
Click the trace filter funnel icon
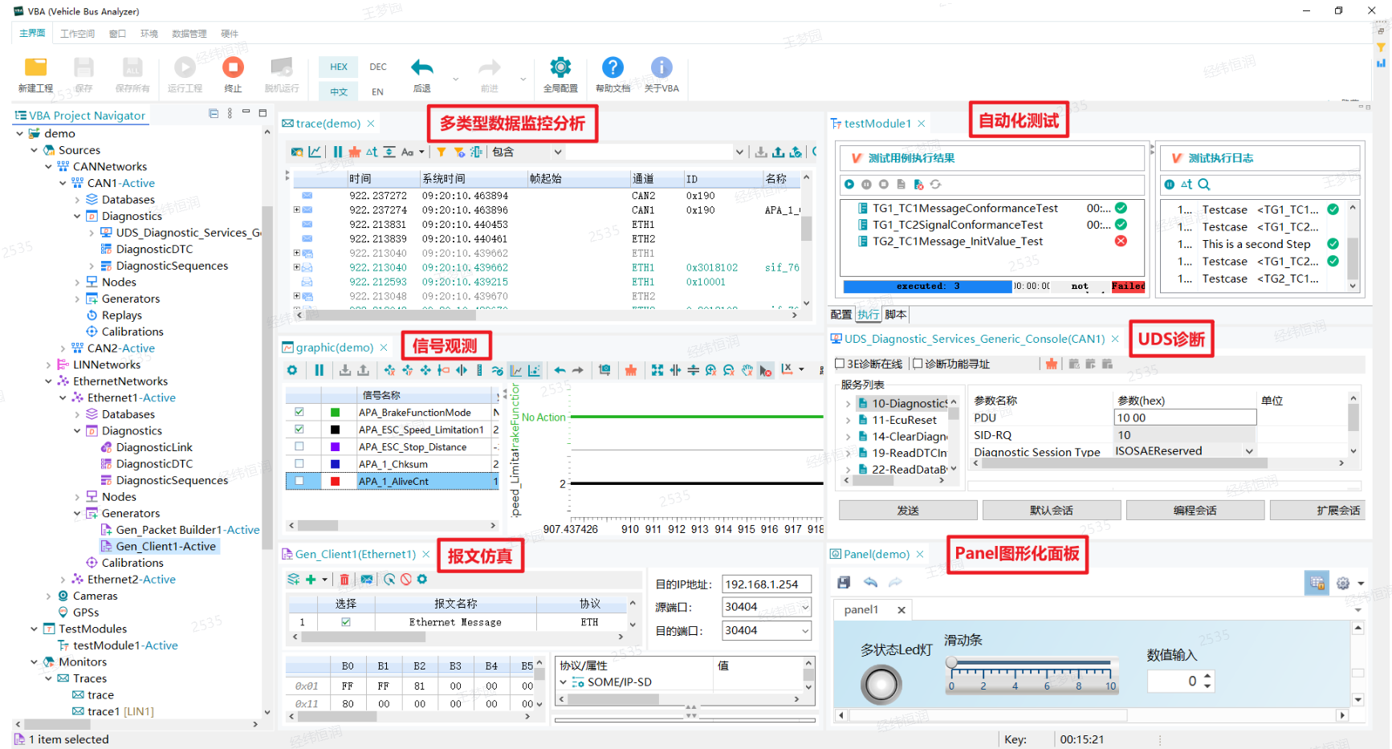pyautogui.click(x=441, y=152)
